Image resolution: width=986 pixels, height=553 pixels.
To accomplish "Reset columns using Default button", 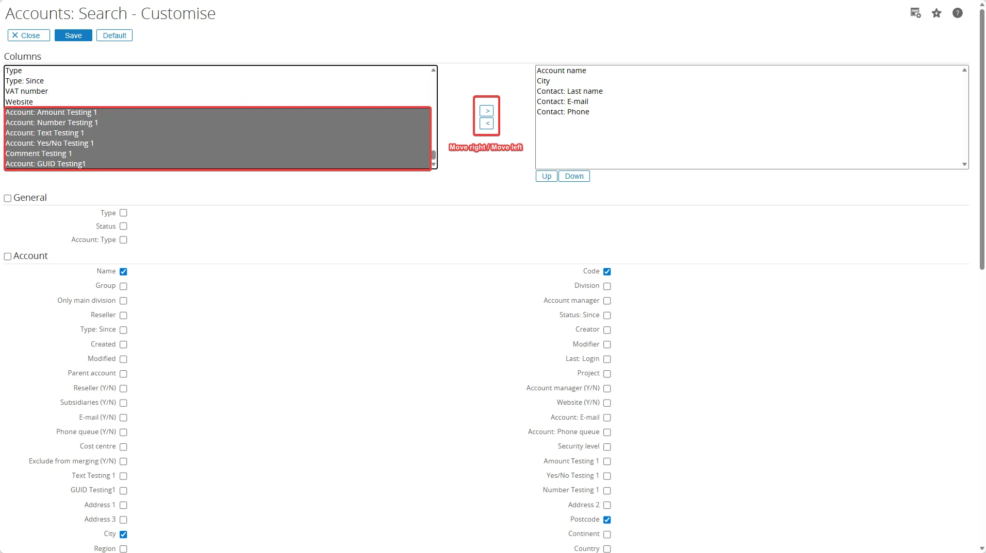I will pyautogui.click(x=114, y=36).
